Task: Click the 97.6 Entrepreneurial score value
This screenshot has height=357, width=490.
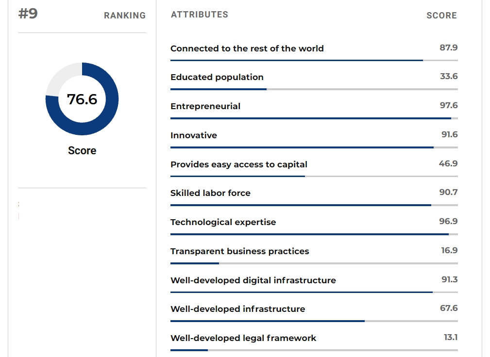Action: [x=449, y=105]
